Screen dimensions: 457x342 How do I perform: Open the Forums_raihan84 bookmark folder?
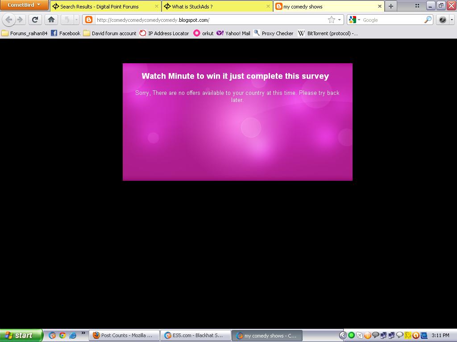[x=25, y=33]
